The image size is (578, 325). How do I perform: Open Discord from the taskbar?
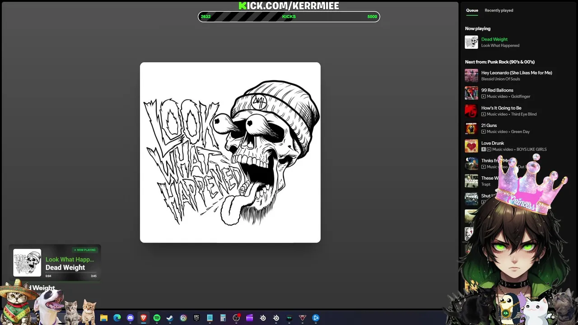tap(131, 318)
